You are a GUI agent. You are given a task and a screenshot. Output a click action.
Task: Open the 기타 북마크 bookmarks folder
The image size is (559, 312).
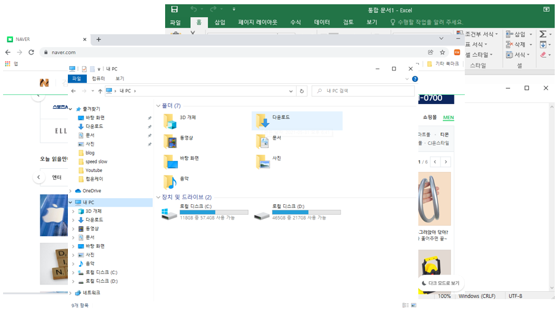tap(443, 64)
